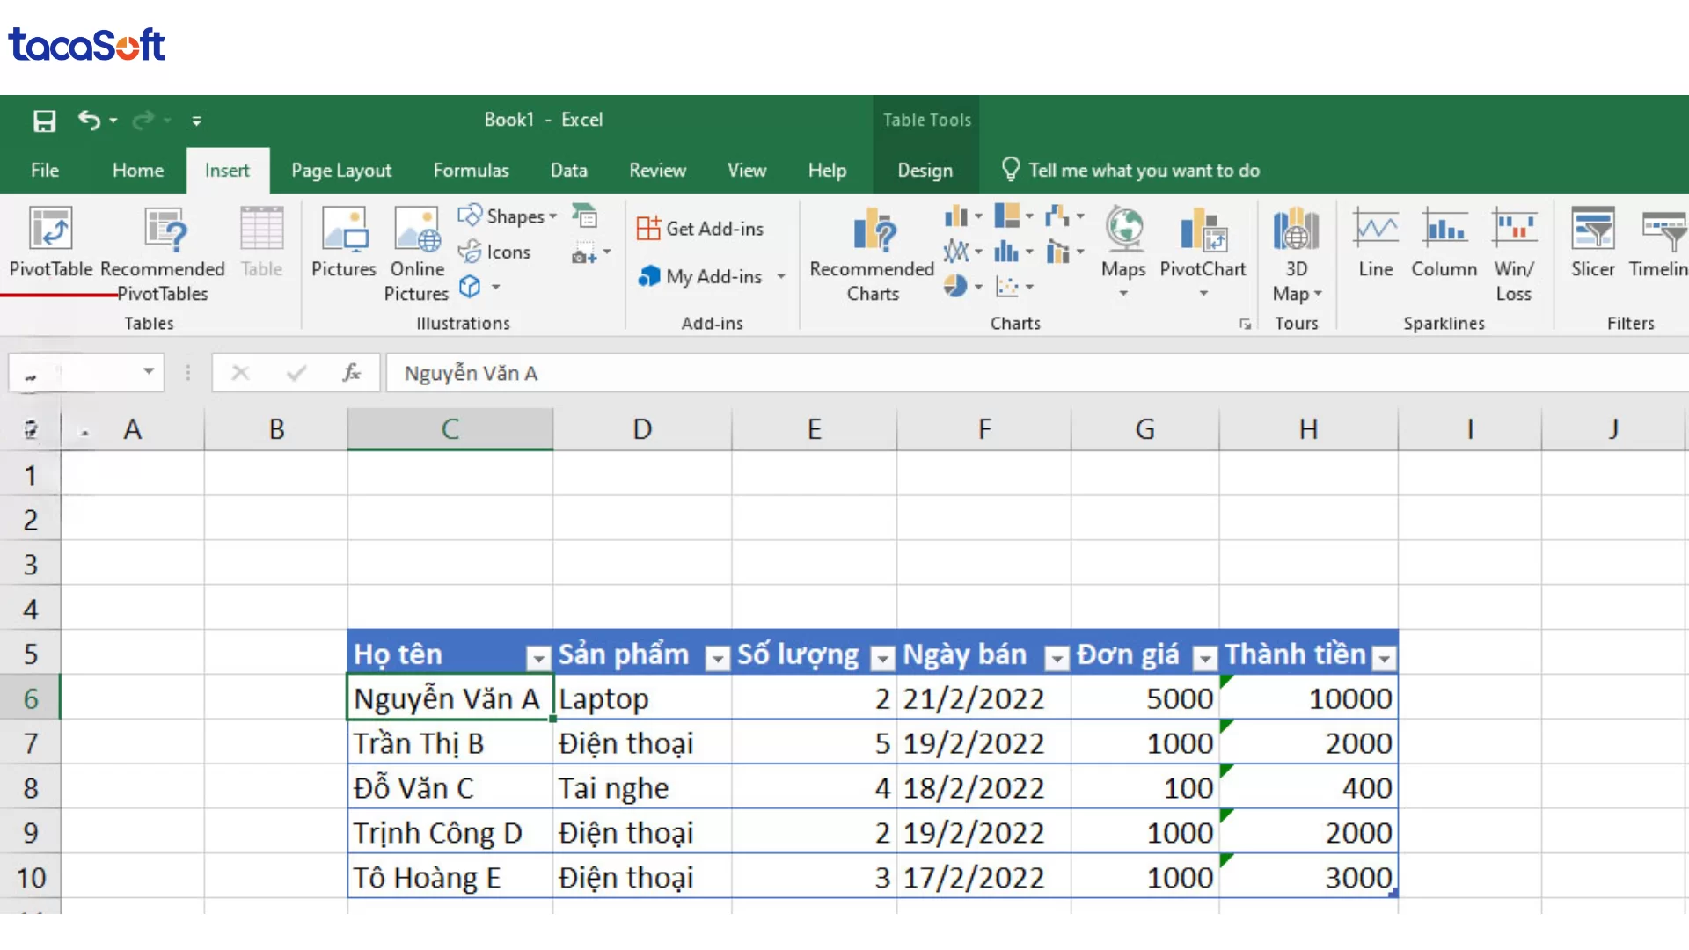Viewport: 1689px width, 950px height.
Task: Expand the Shapes gallery
Action: 553,216
